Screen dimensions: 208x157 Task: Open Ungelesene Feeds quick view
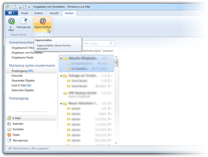pos(23,58)
